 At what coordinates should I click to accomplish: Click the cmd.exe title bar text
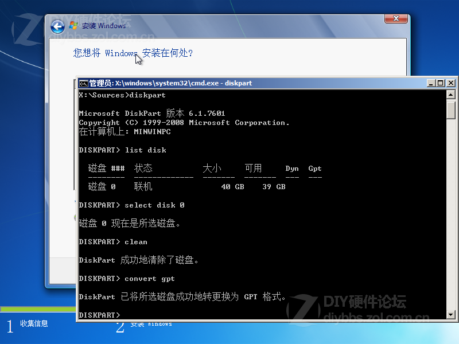tap(170, 83)
